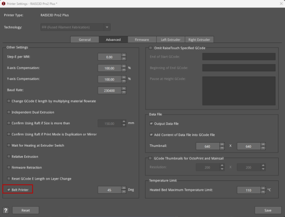Screen dimensions: 285x217
Task: Click the Reset button
Action: pos(26,210)
